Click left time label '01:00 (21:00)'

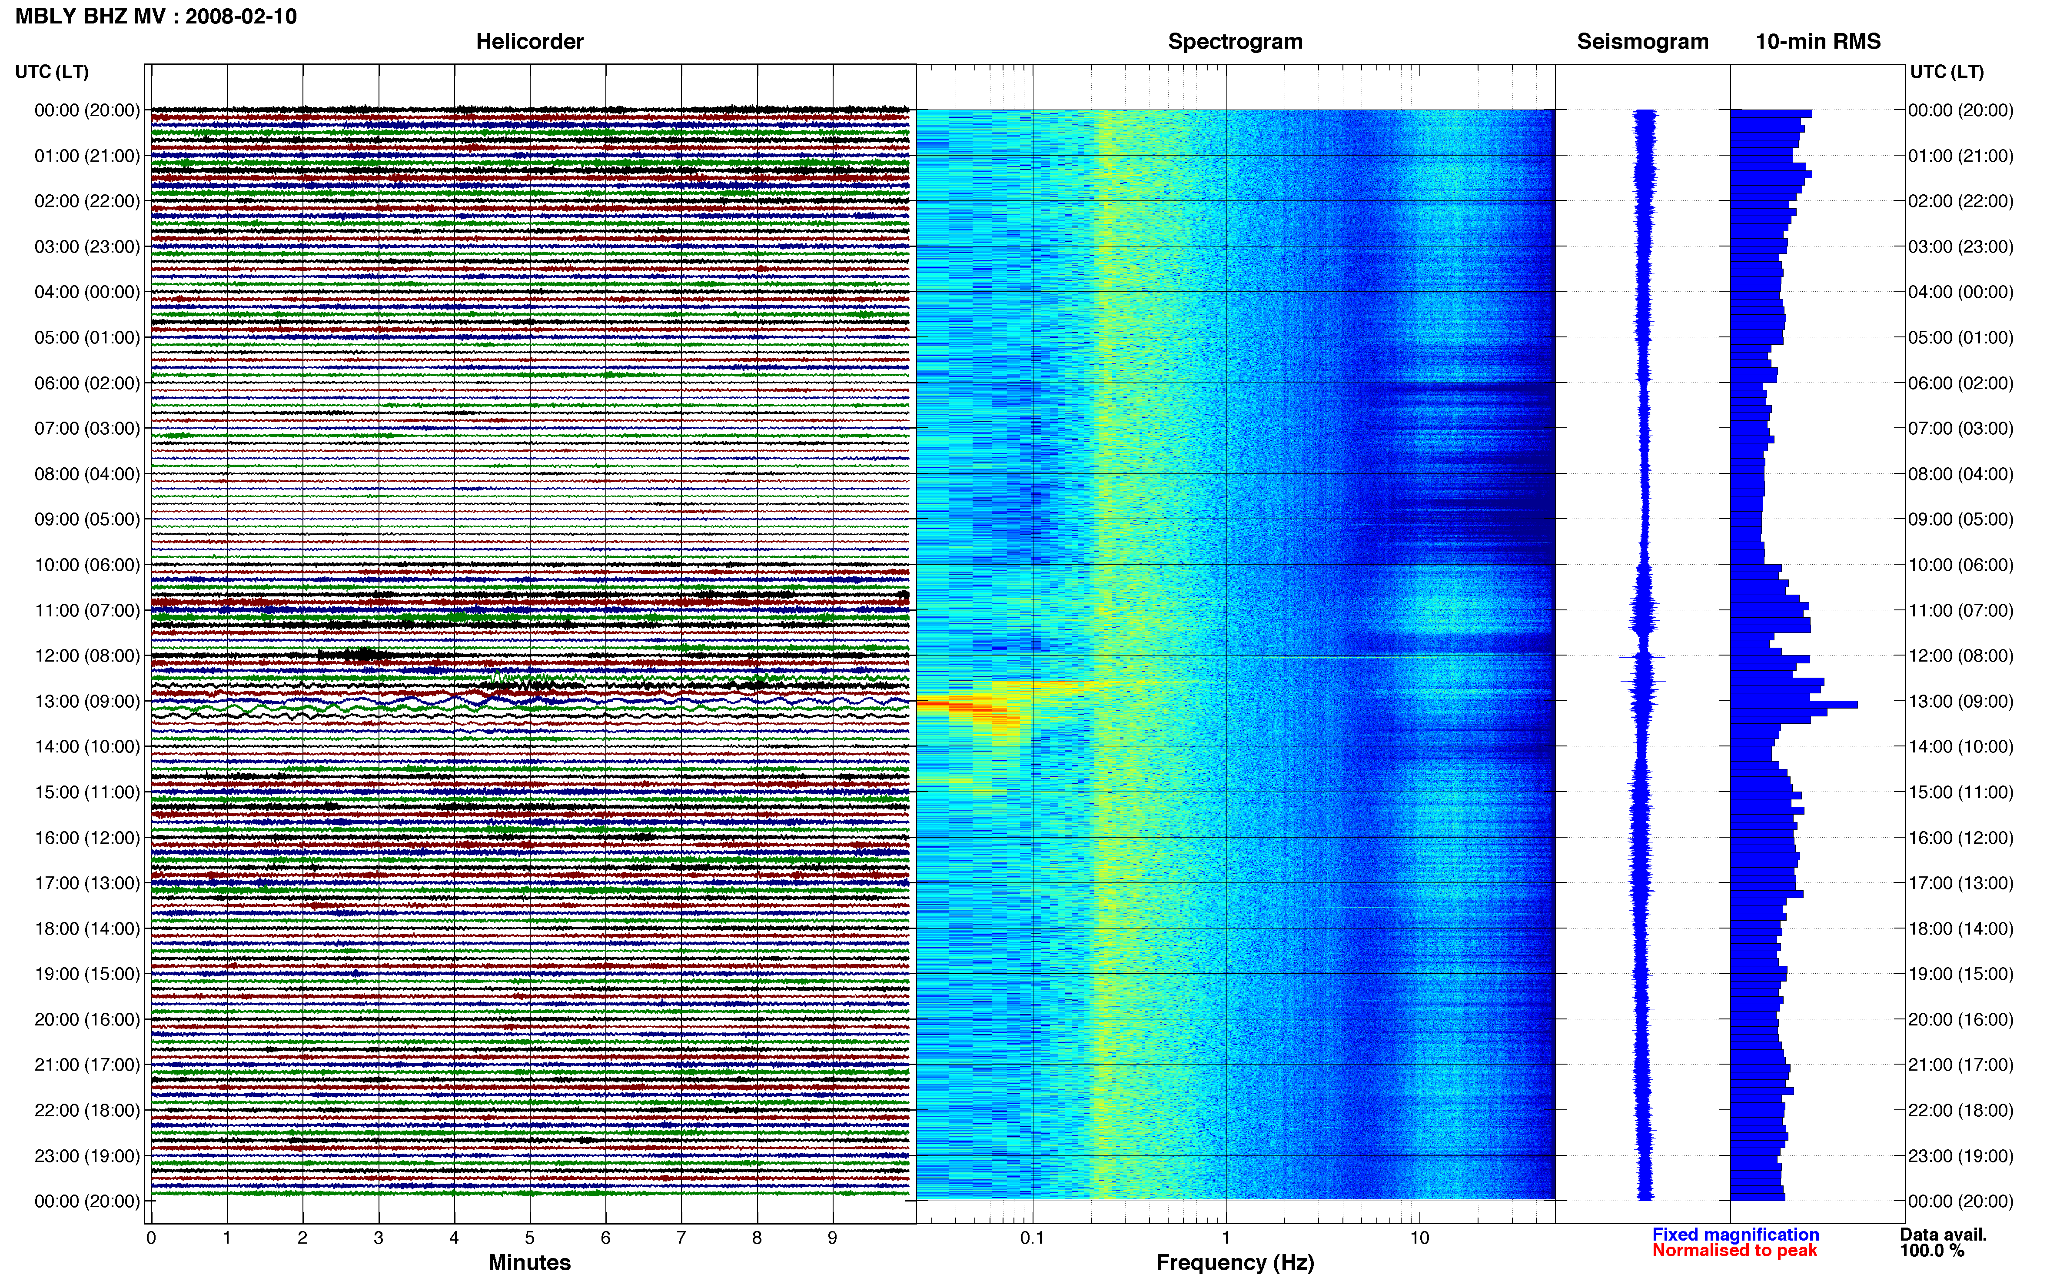coord(87,156)
